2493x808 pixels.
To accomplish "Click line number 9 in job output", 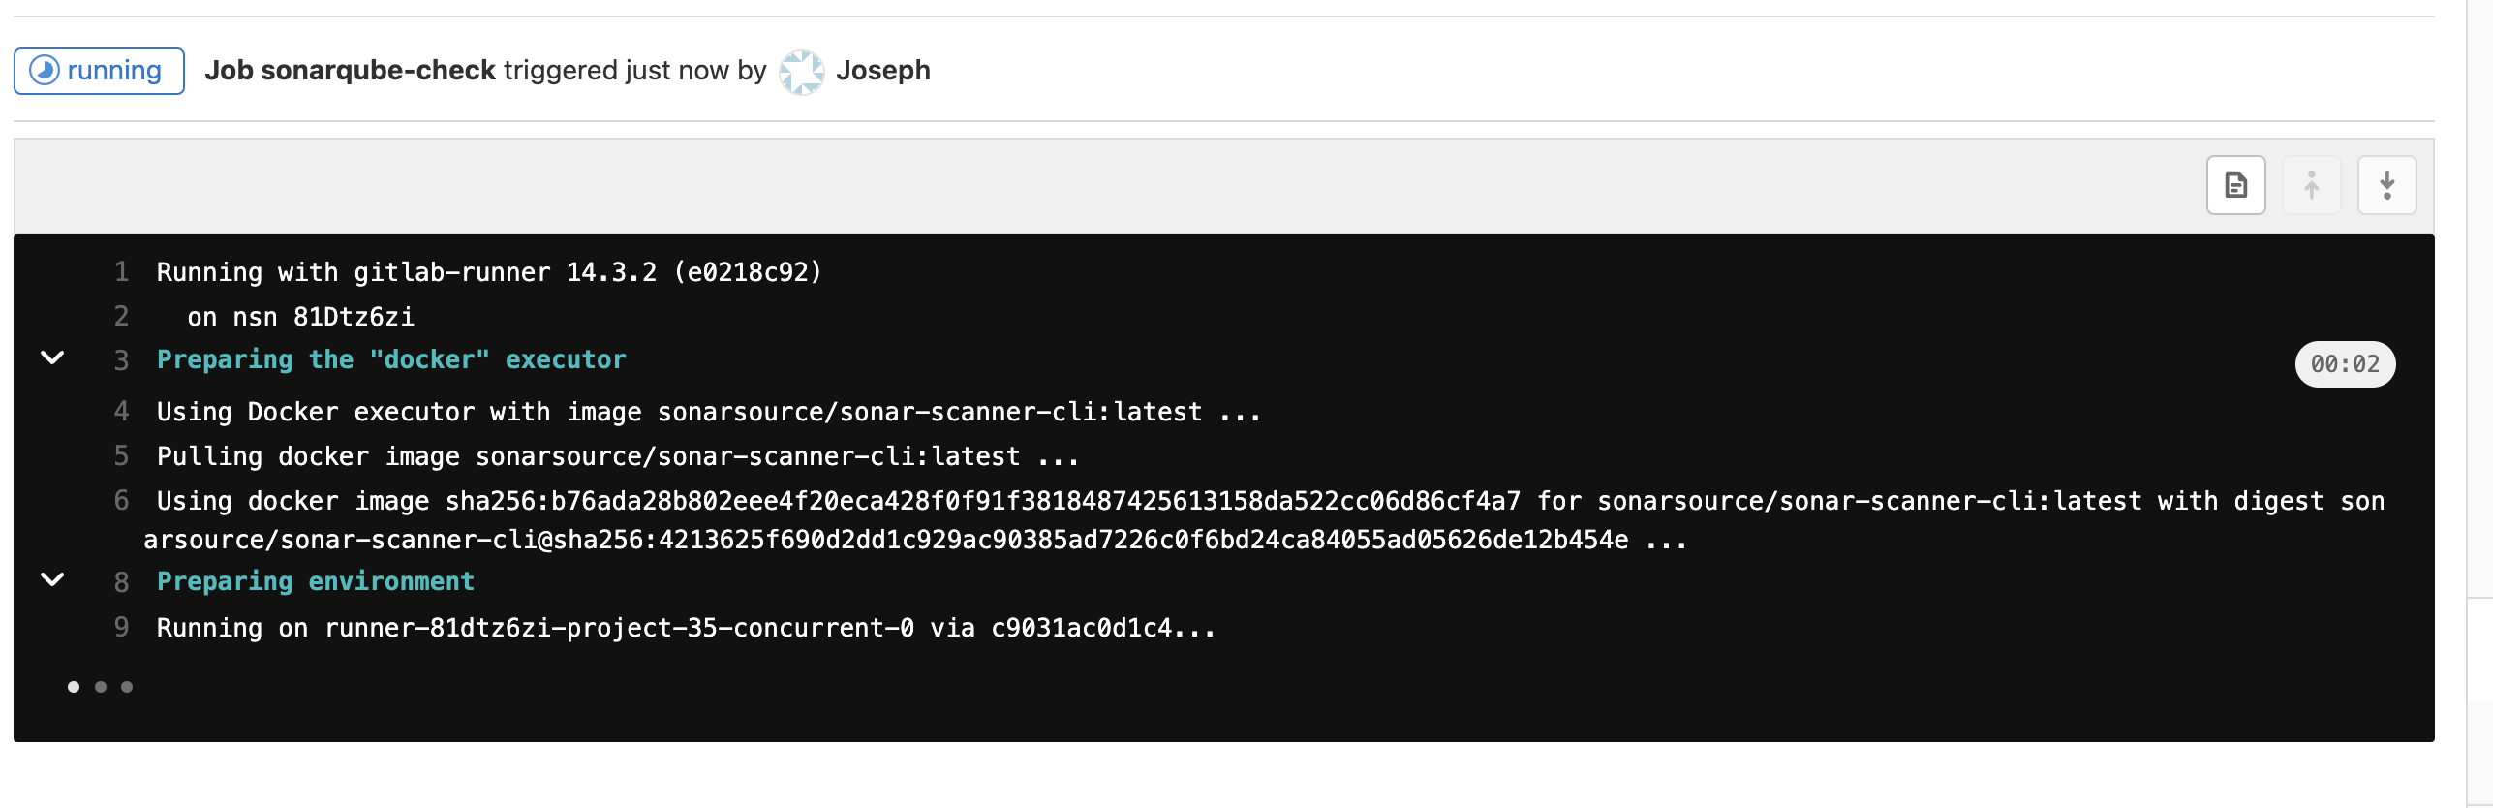I will click(121, 628).
